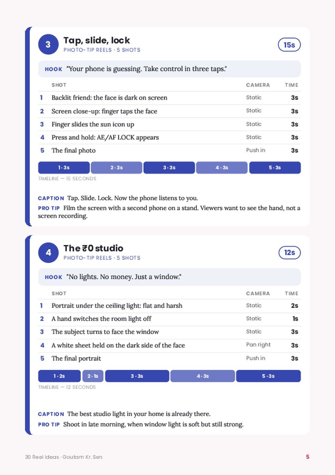Screen dimensions: 335x475
Task: Click 'Pan right' camera cell
Action: click(258, 345)
